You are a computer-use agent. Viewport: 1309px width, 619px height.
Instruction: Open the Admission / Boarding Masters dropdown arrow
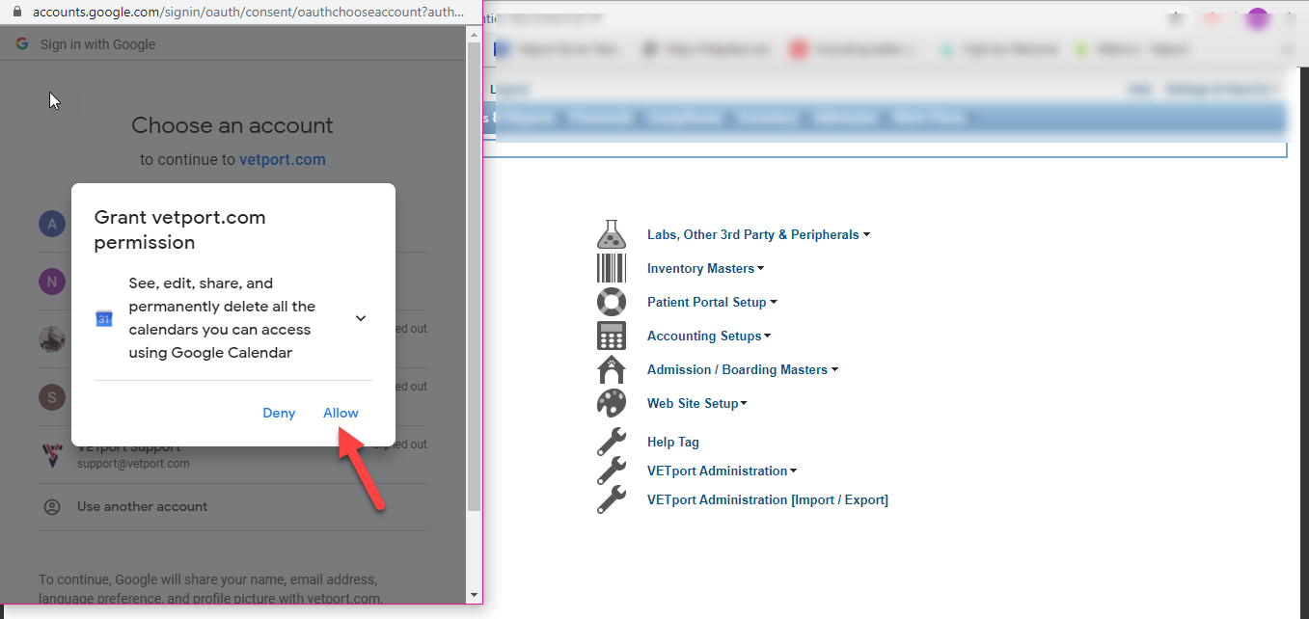pos(834,369)
